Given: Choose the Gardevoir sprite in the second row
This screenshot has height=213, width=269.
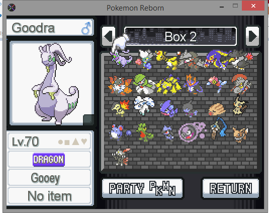Looking at the screenshot, I should pos(144,84).
